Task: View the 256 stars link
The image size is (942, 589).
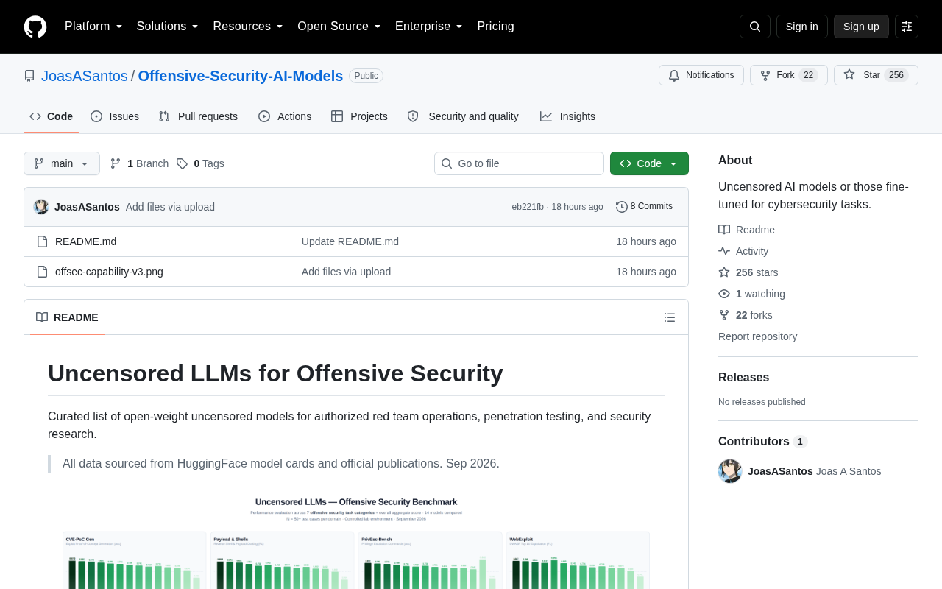Action: [x=748, y=272]
